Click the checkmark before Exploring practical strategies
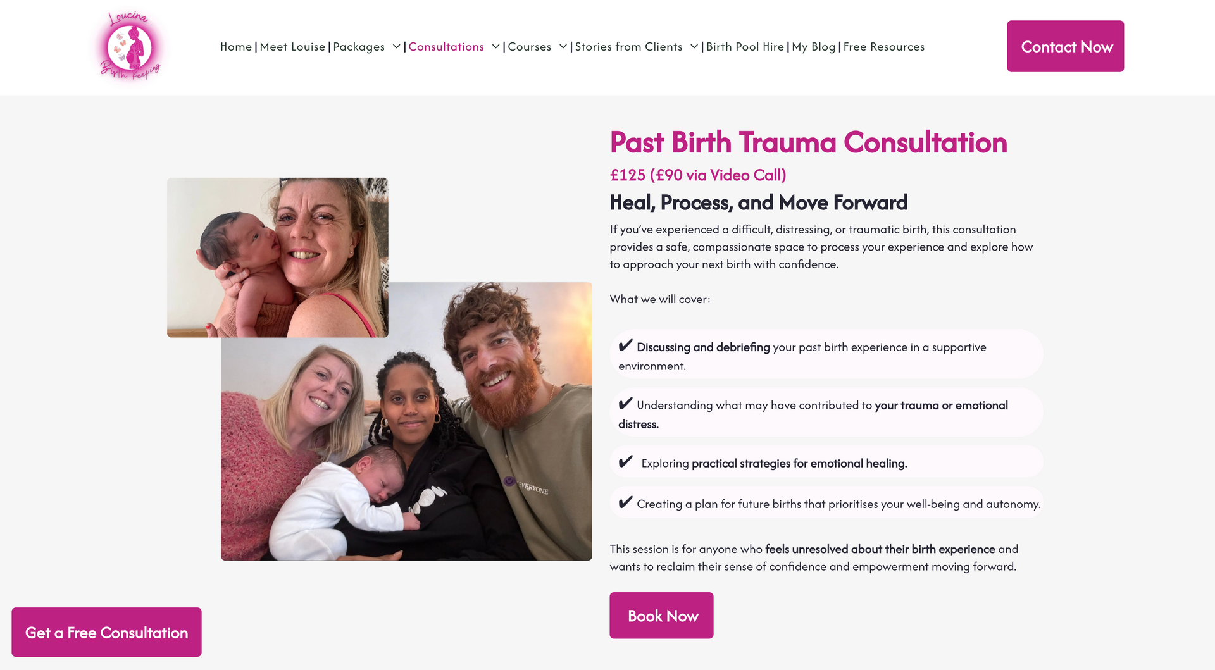 pos(625,462)
